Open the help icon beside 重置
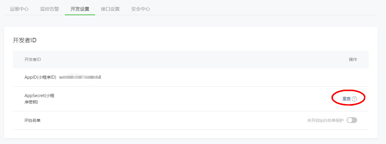Screen dimensions: 386x144 coord(354,99)
